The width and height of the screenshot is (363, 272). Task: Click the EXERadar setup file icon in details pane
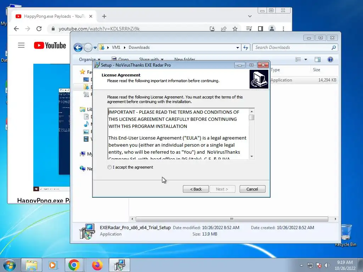coord(87,231)
